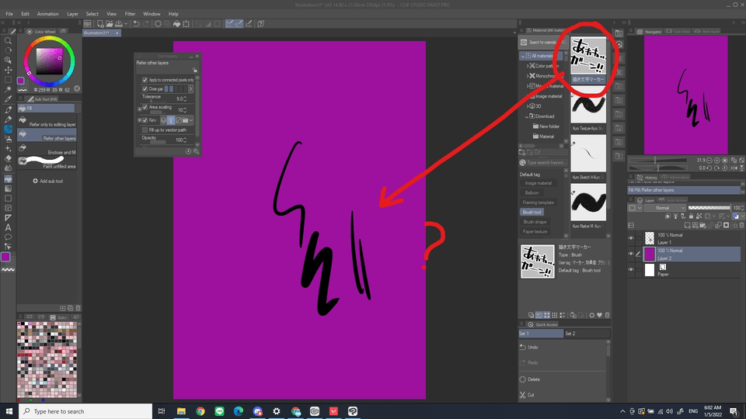Select the Zoom magnifier tool
746x419 pixels.
pyautogui.click(x=8, y=41)
